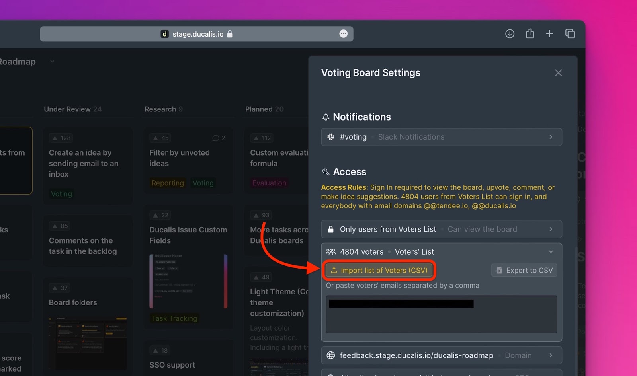Screen dimensions: 637x376
Task: Click the stage.ducalis.io address bar
Action: point(197,34)
